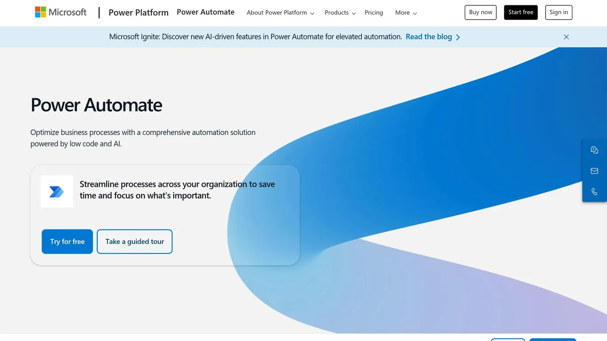607x341 pixels.
Task: Expand the About Power Platform menu
Action: (x=280, y=13)
